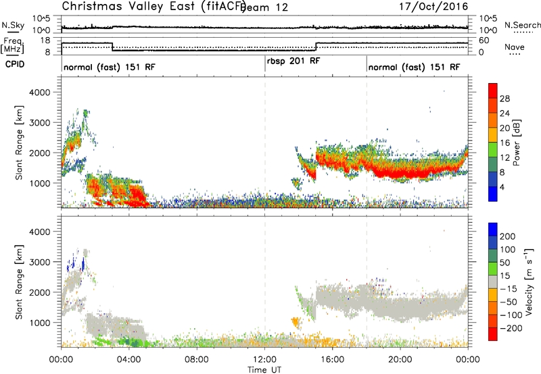Click the 'Velocity [m s-1]' colorbar label
Screen dimensions: 541x374
click(x=529, y=282)
